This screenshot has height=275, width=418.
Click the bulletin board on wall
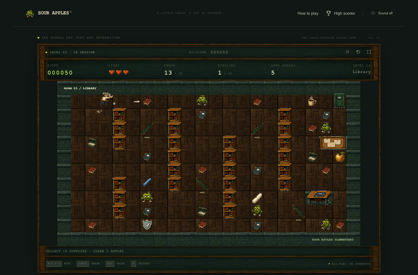click(x=333, y=143)
